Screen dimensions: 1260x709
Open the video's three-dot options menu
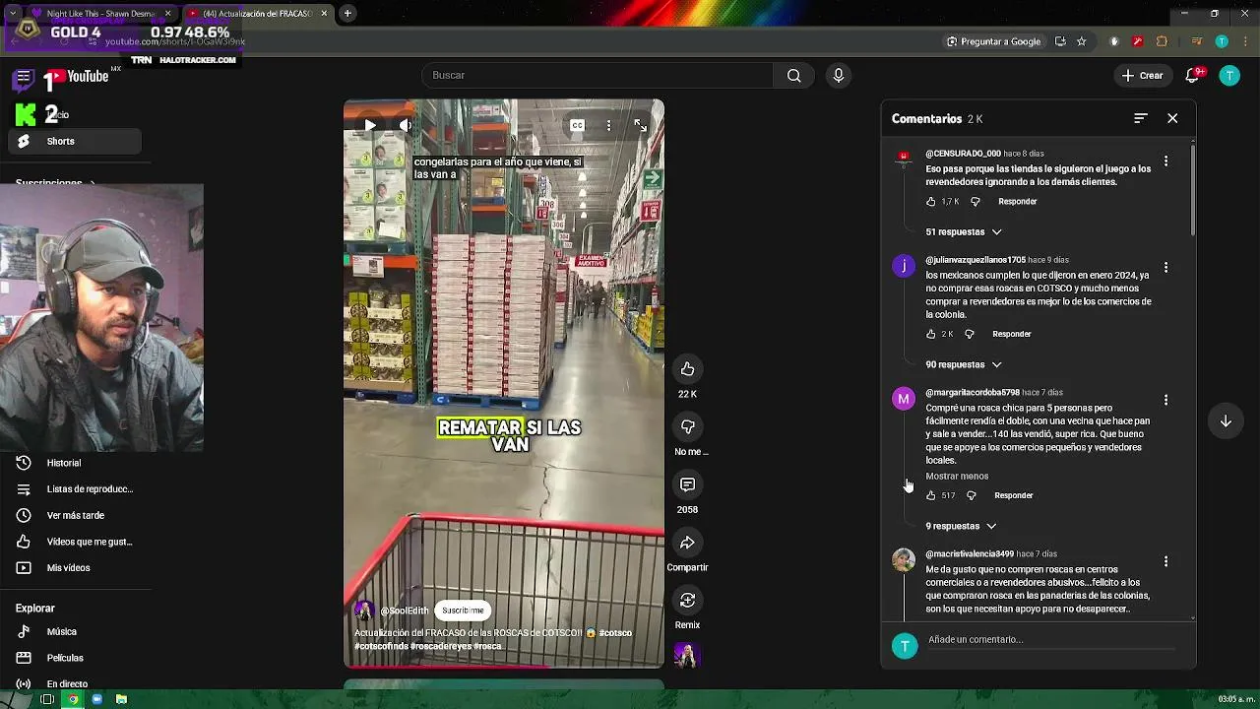(608, 125)
